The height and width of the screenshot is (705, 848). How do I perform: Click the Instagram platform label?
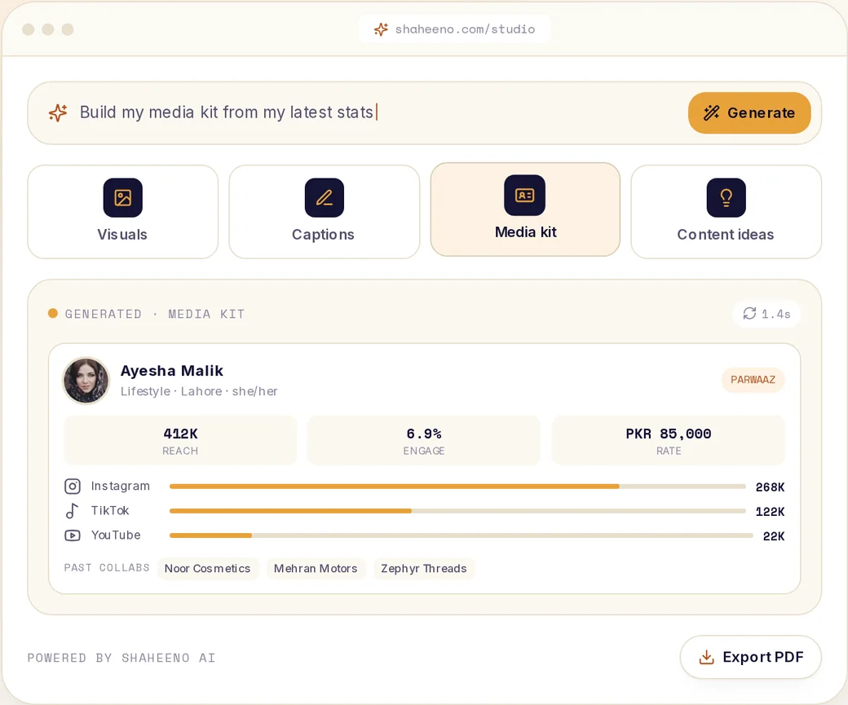click(120, 486)
